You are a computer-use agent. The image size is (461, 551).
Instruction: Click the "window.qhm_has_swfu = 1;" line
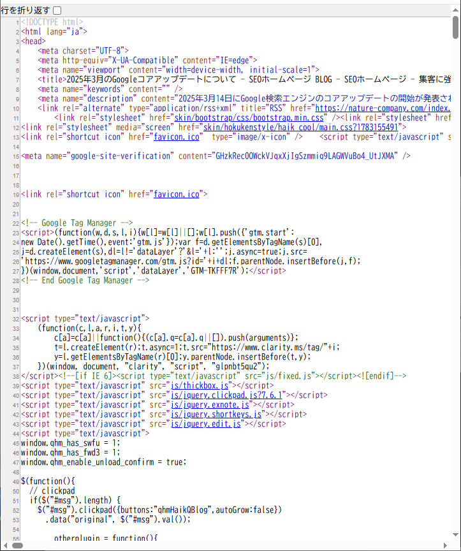71,443
